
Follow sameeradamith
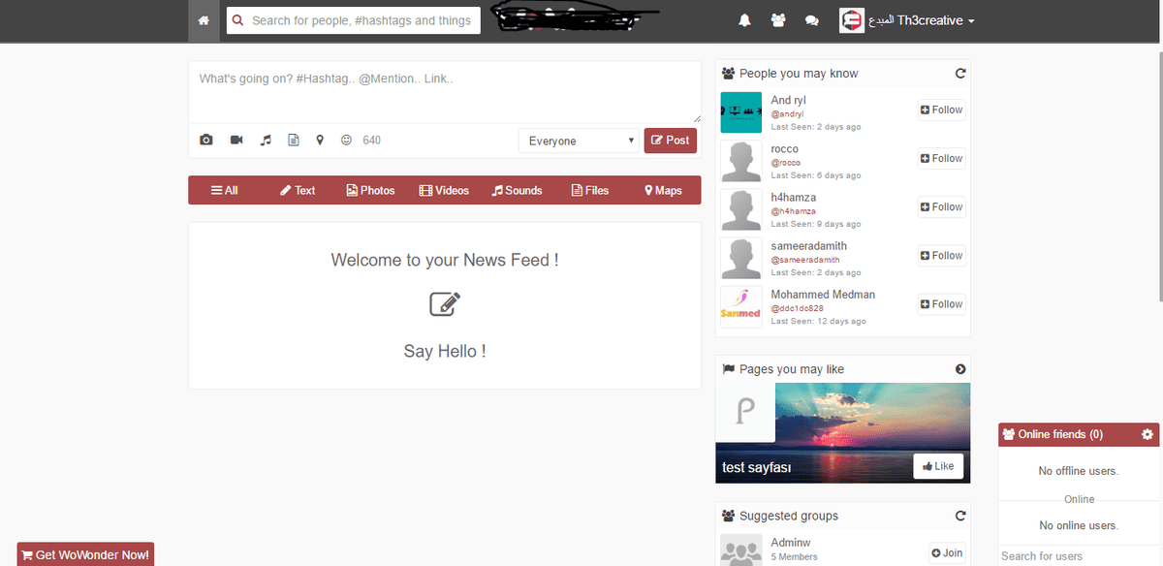tap(941, 256)
